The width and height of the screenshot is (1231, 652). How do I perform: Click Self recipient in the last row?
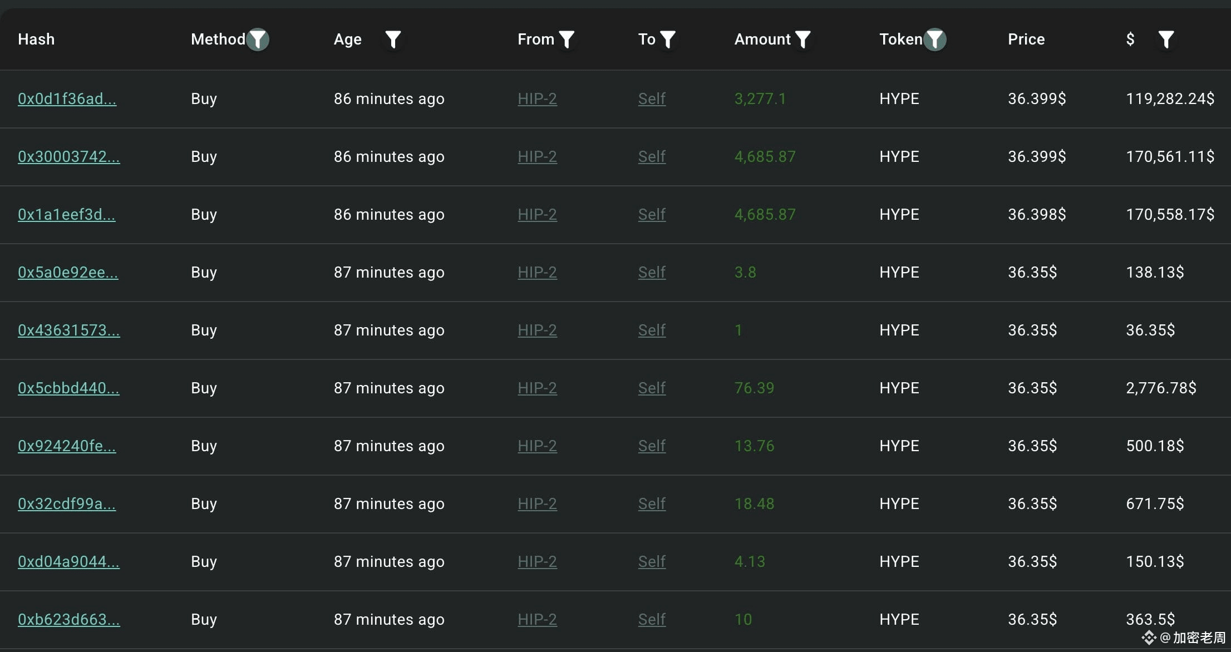652,620
